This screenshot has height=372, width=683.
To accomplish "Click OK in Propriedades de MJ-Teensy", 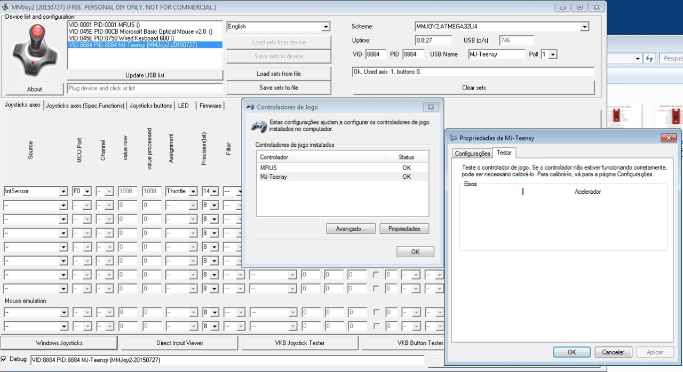I will pos(571,352).
